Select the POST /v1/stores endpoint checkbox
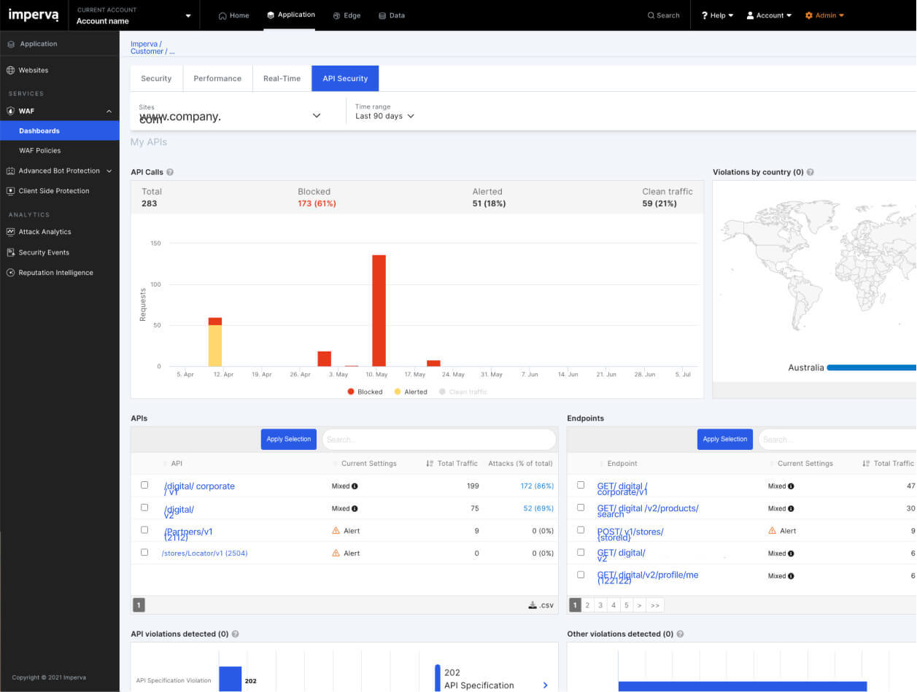This screenshot has height=692, width=917. click(x=581, y=529)
